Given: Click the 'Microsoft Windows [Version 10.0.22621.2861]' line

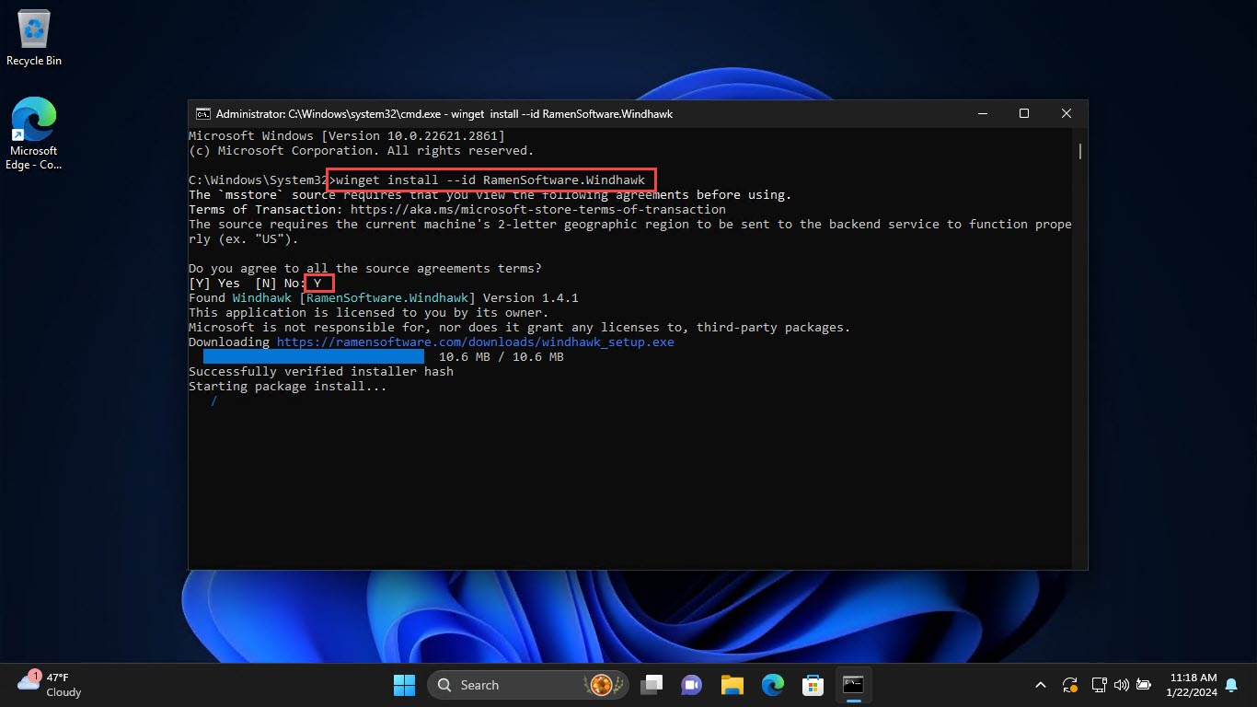Looking at the screenshot, I should [x=347, y=136].
